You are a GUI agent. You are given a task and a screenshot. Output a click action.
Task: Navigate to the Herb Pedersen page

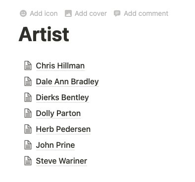click(63, 129)
